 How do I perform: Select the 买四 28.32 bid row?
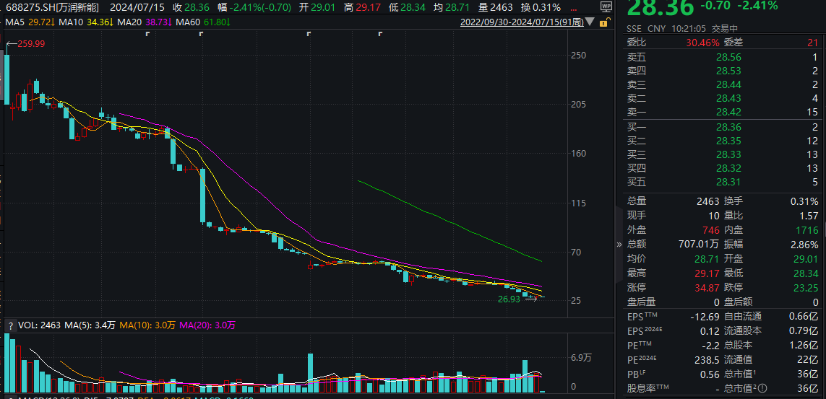point(723,168)
